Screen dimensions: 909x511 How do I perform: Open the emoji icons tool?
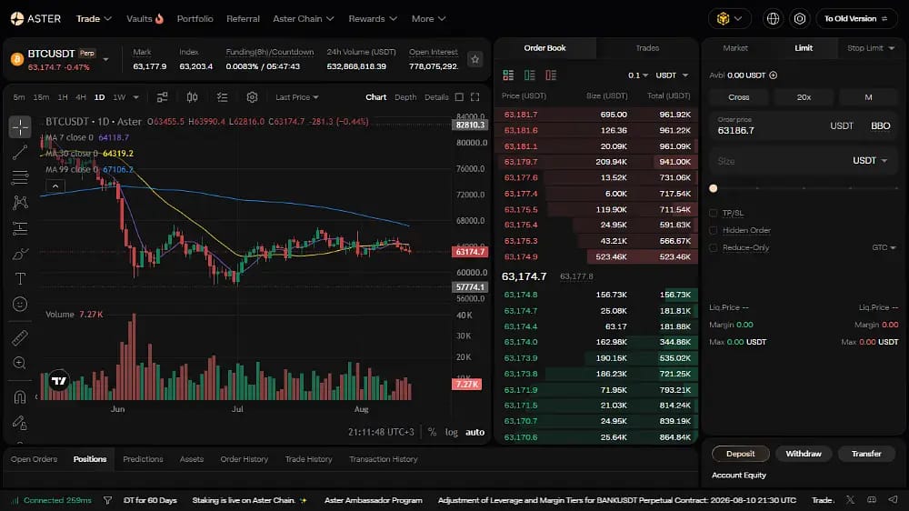tap(20, 304)
